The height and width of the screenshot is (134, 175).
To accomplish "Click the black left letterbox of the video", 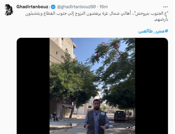I will coord(33,86).
